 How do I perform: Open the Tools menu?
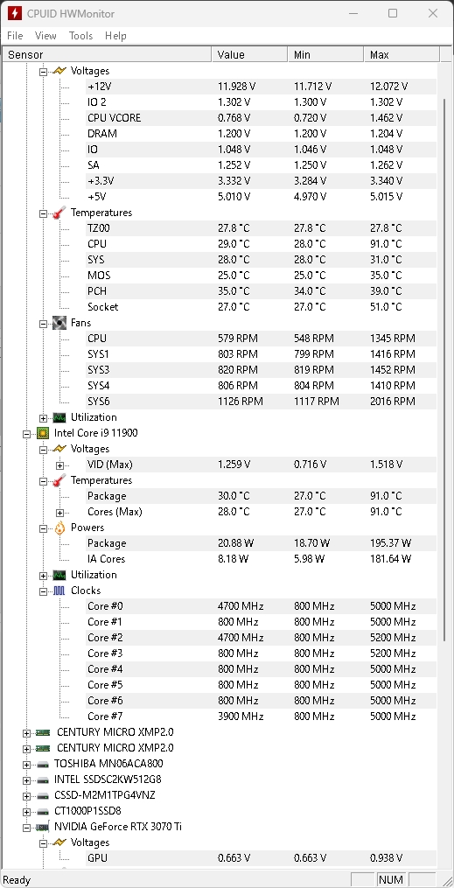(x=81, y=36)
